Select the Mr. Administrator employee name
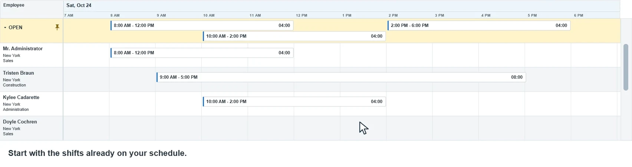Image resolution: width=632 pixels, height=167 pixels. click(23, 49)
